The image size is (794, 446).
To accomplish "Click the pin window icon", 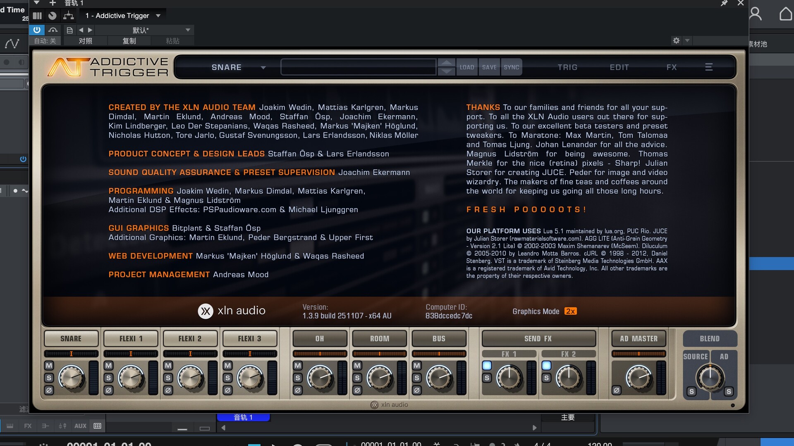I will pos(724,3).
